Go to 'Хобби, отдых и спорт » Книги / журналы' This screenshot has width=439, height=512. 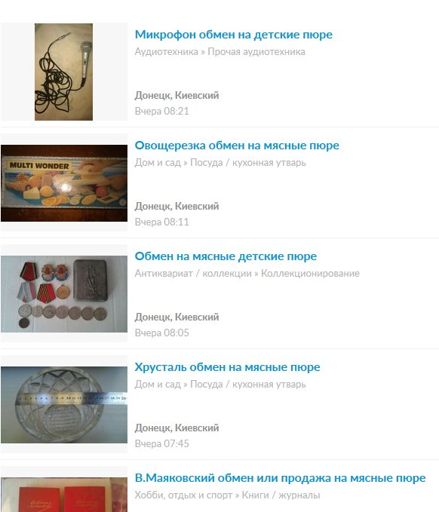(x=227, y=495)
